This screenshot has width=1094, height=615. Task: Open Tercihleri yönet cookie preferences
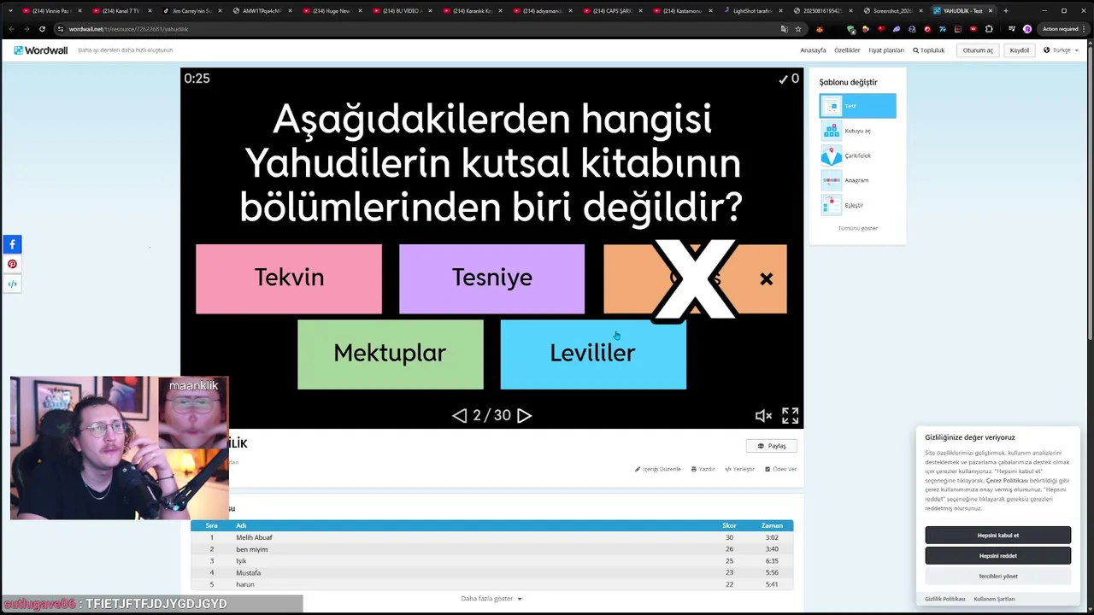997,577
